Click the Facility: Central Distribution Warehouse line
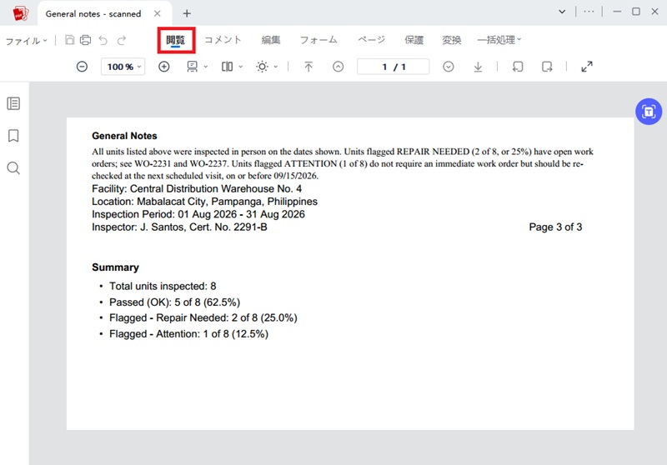667x465 pixels. 197,188
